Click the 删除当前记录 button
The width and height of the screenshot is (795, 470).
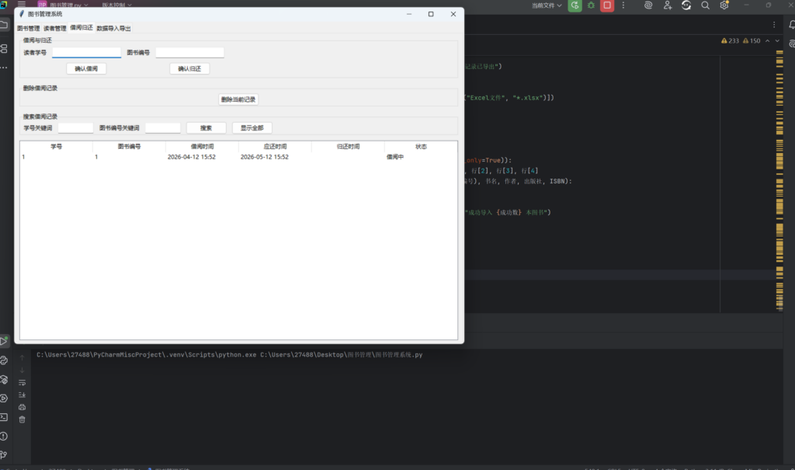[x=238, y=99]
